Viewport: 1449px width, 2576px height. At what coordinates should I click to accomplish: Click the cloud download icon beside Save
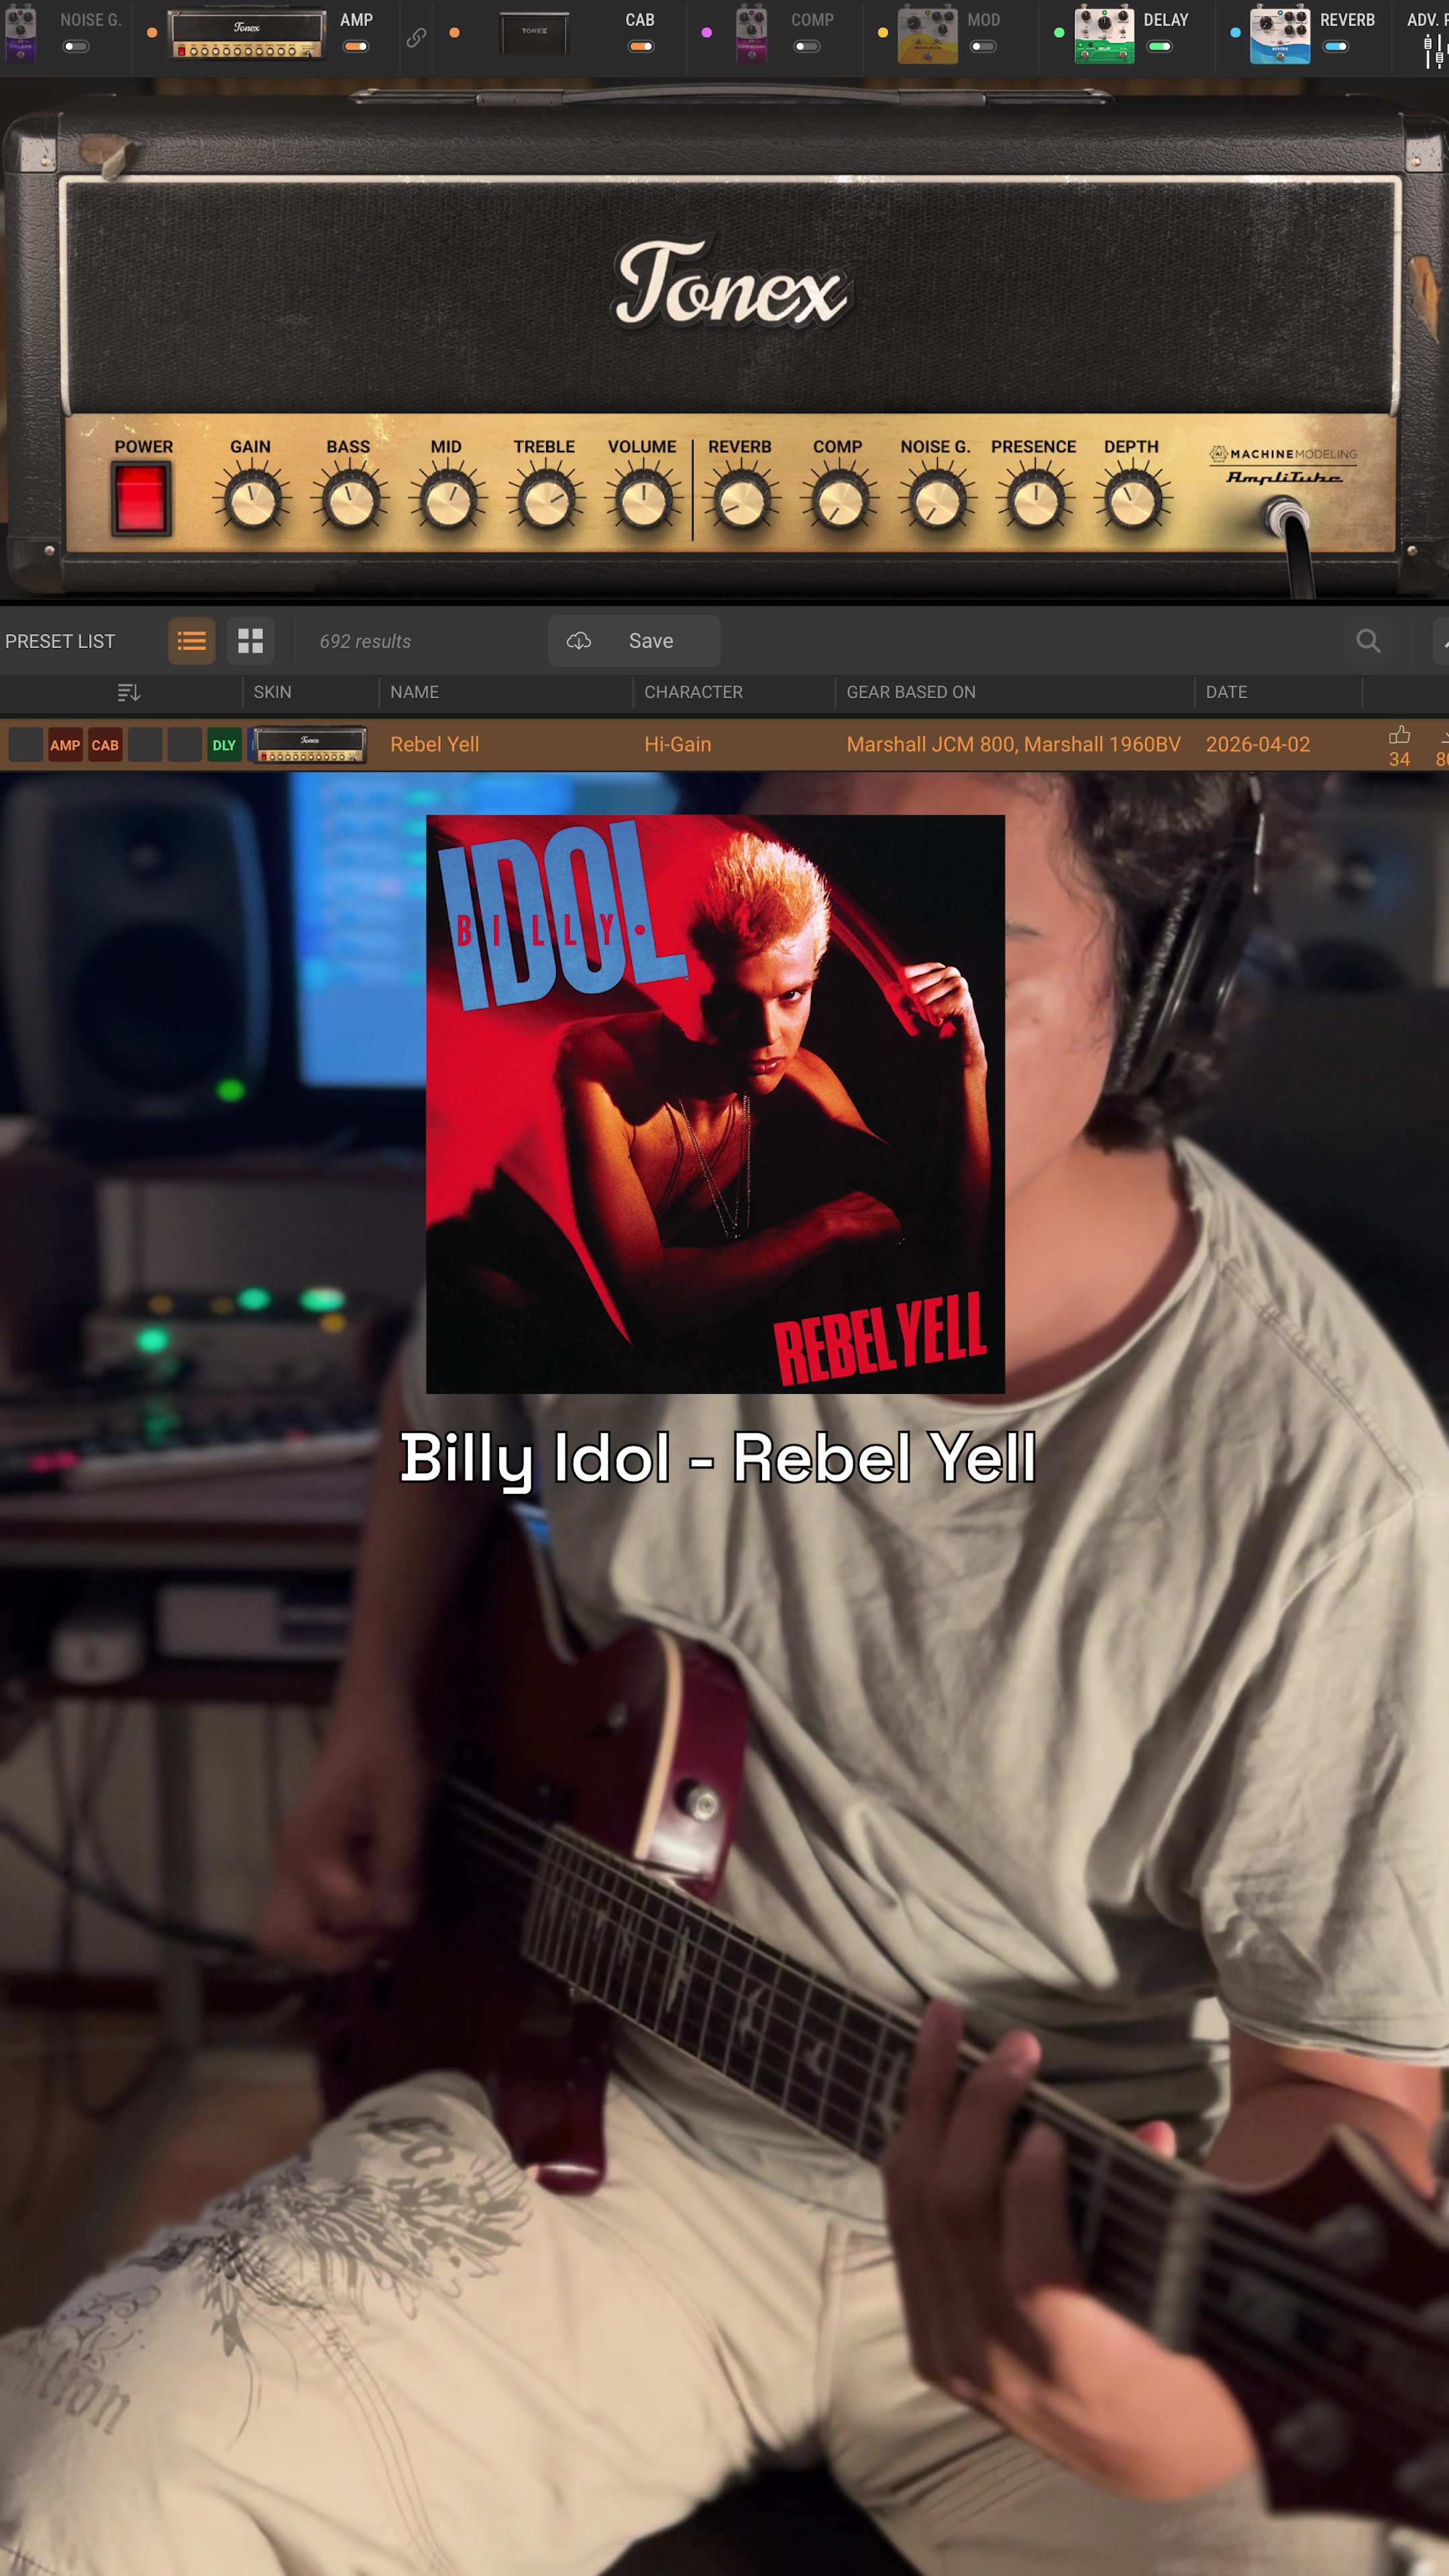point(579,641)
